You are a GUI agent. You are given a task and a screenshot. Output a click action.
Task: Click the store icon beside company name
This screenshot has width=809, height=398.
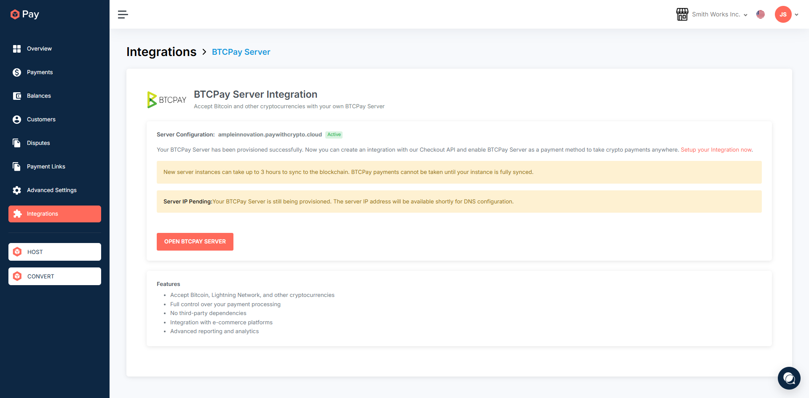click(682, 14)
